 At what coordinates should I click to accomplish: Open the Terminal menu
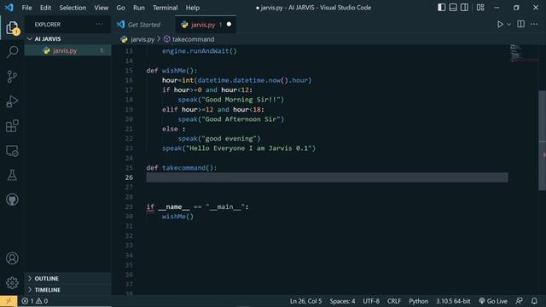165,8
